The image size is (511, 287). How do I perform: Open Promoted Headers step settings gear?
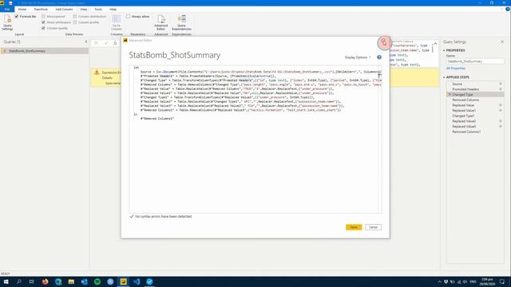coord(501,89)
